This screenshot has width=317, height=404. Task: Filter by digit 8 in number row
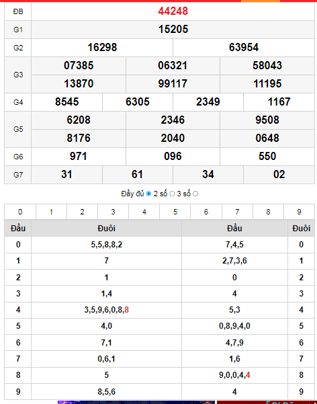pos(268,212)
